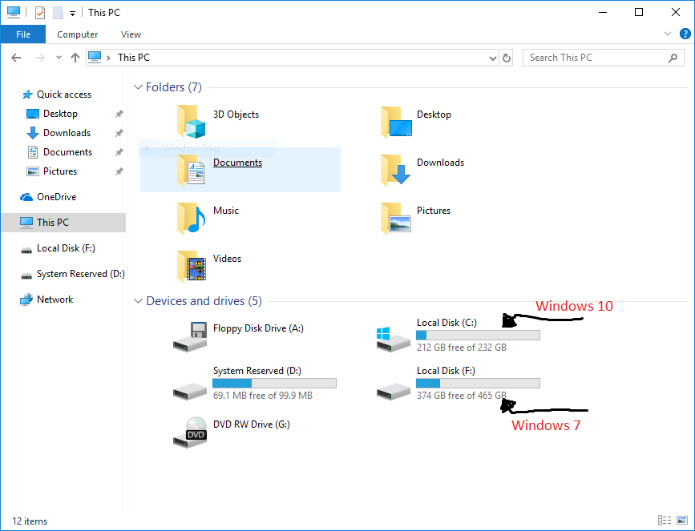
Task: Select the System Reserved (D:) drive icon in Devices
Action: (x=190, y=391)
